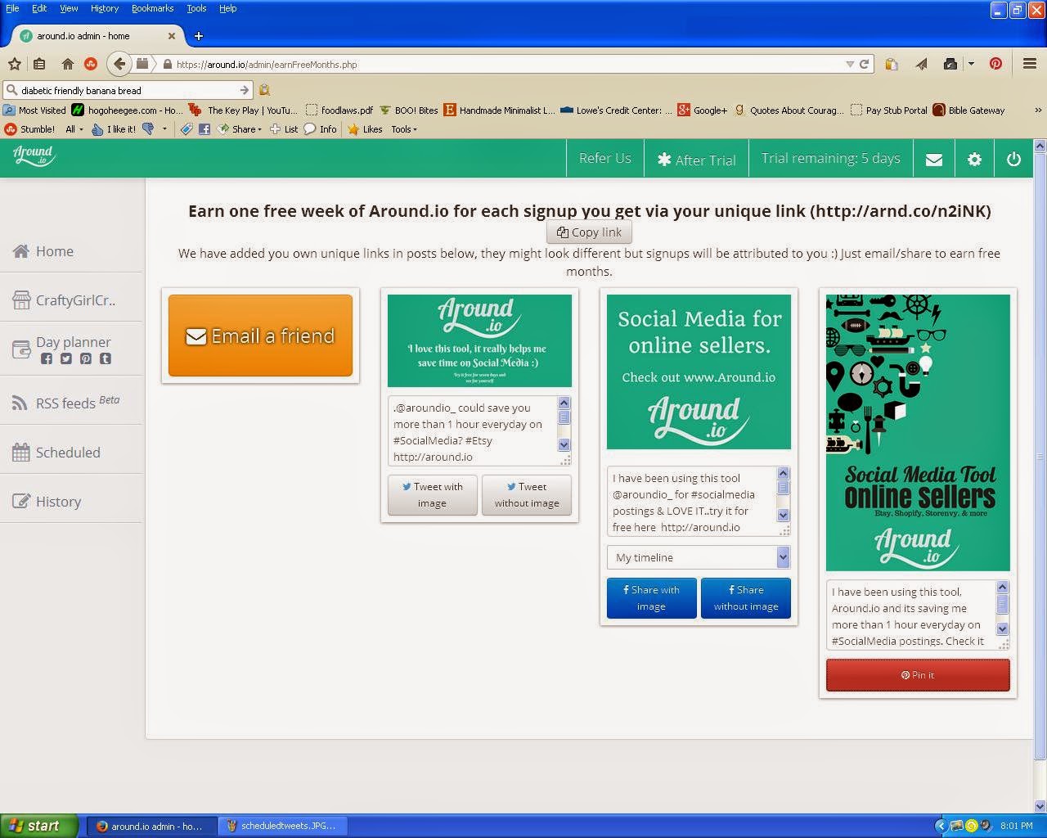Image resolution: width=1047 pixels, height=838 pixels.
Task: Go to the Firefox home page icon
Action: [68, 64]
